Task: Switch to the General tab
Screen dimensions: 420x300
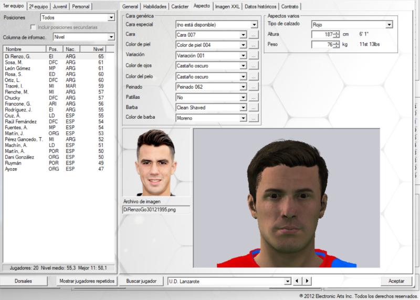Action: tap(130, 6)
